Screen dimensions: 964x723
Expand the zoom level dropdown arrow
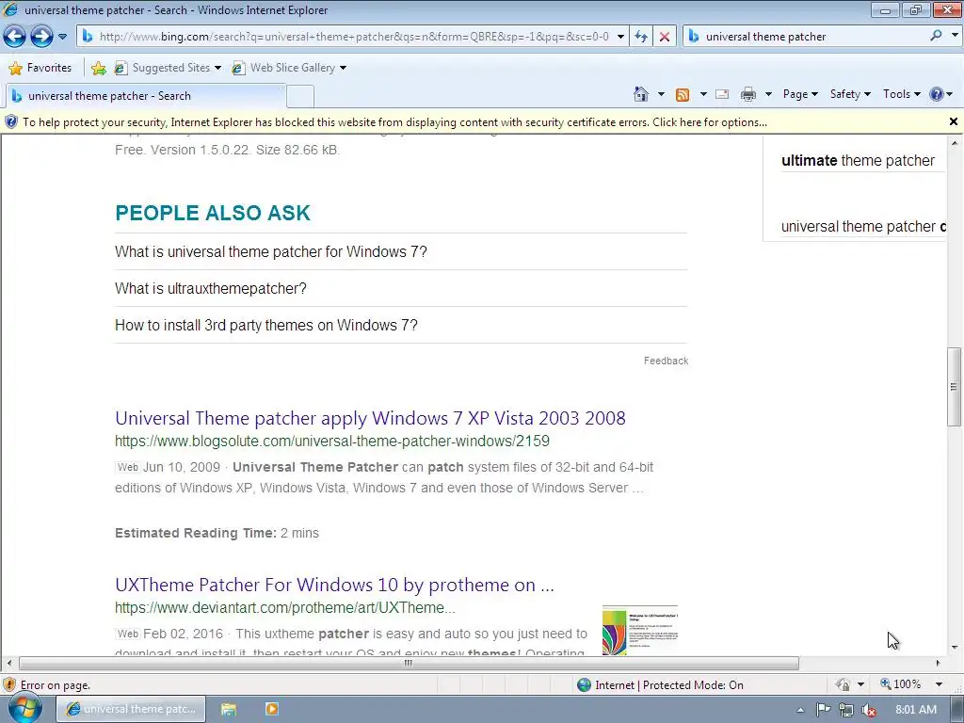pos(939,684)
